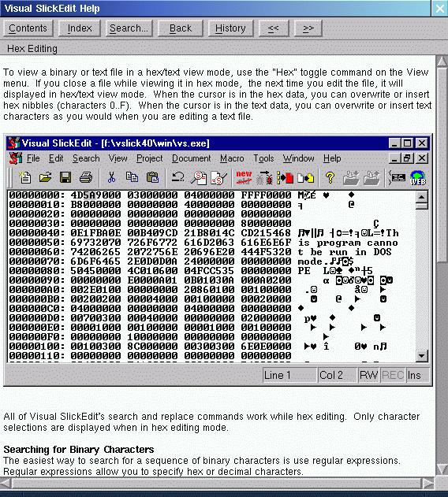The height and width of the screenshot is (497, 448).
Task: Click the Open folder toolbar icon
Action: (45, 177)
